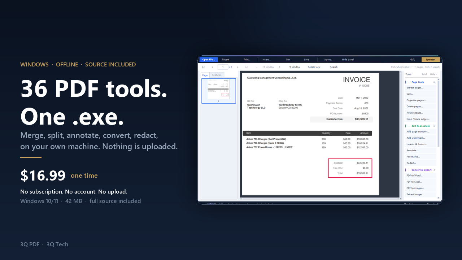The image size is (462, 260).
Task: Click the $16.99 price text
Action: (43, 175)
